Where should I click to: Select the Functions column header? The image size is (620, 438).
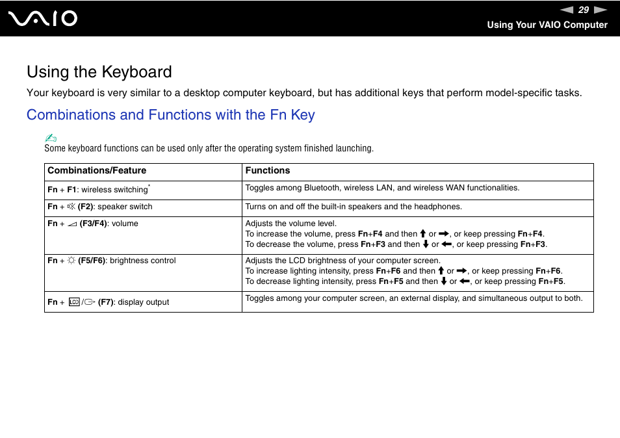click(268, 171)
